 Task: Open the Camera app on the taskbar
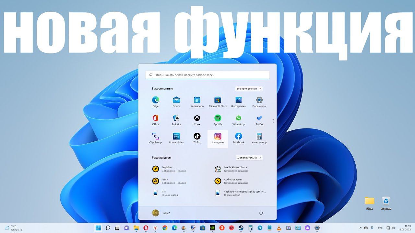pyautogui.click(x=289, y=228)
